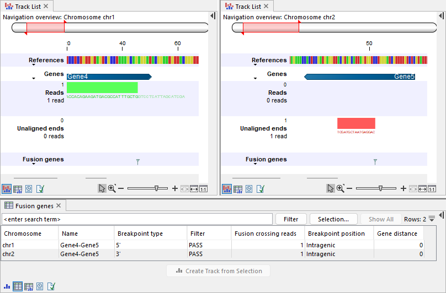Viewport: 446px width, 293px height.
Task: Collapse side panel arrow in chr2 Track List
Action: coord(442,15)
